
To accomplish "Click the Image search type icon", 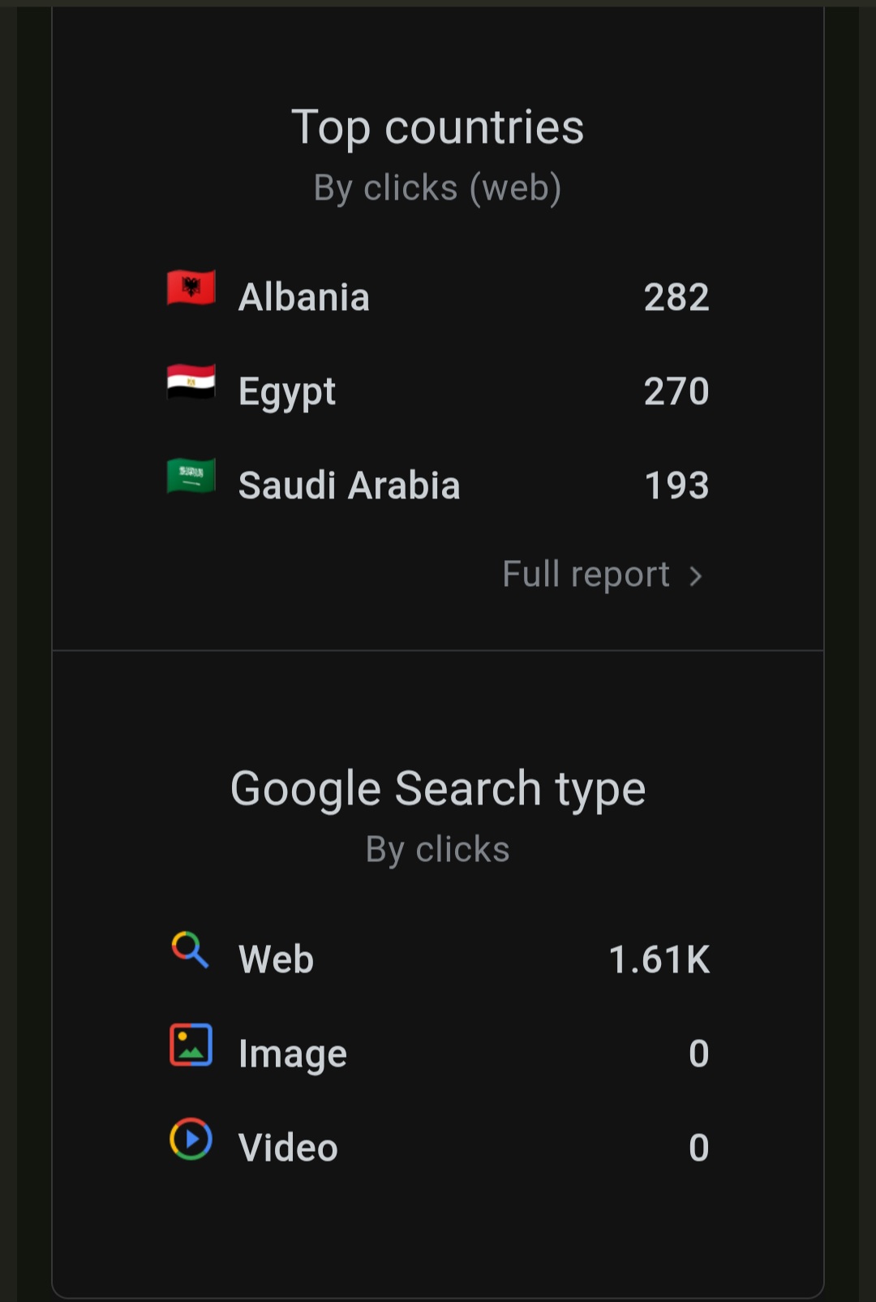I will 191,1045.
